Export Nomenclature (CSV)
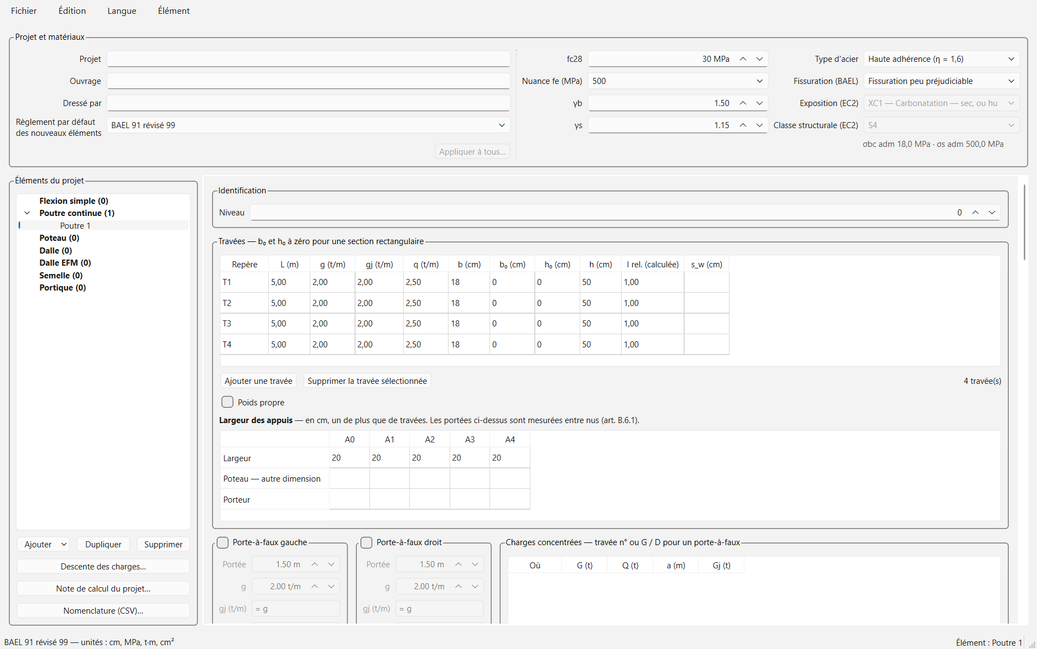 (103, 611)
